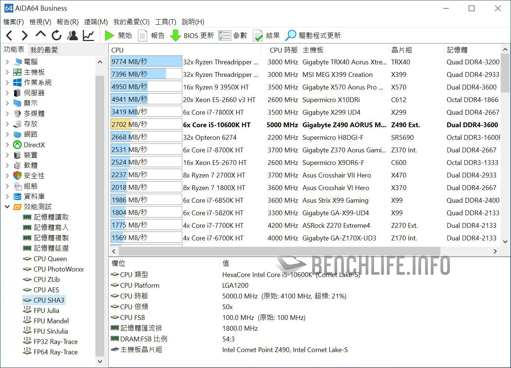Open BIOS 更新 download icon

coord(175,36)
